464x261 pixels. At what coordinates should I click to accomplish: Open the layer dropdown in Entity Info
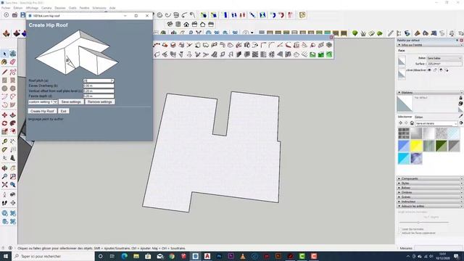pos(444,58)
